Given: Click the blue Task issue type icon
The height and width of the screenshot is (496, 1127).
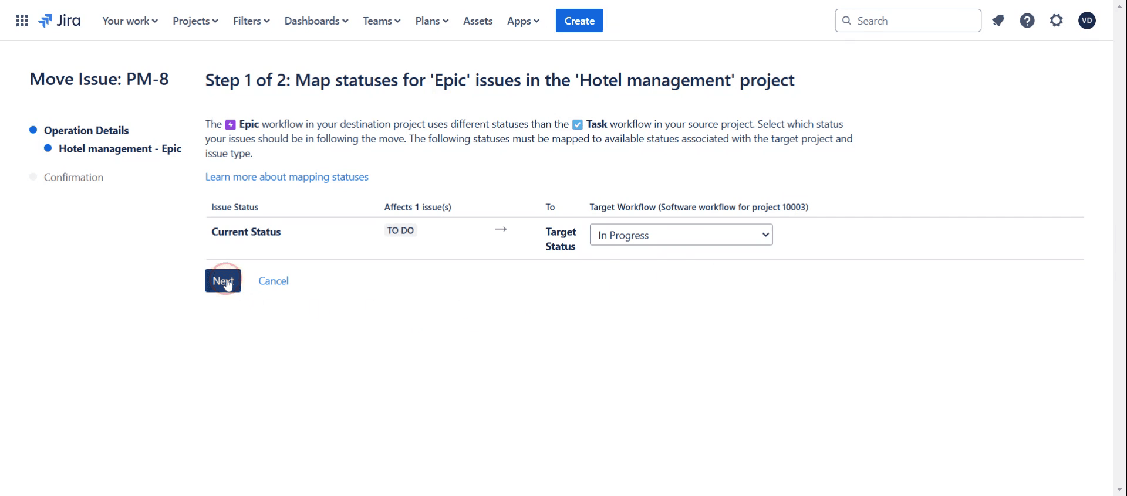Looking at the screenshot, I should click(x=578, y=125).
